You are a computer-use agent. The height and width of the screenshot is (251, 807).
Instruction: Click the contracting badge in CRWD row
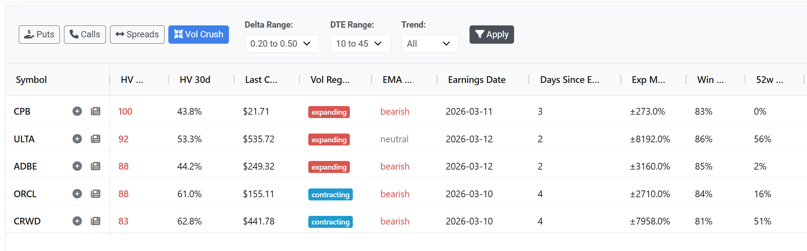(330, 222)
